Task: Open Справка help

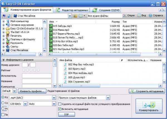Action: click(156, 16)
